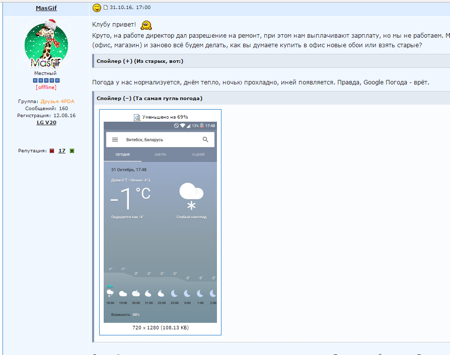Screen dimensions: 450x355
Task: Increase reputation with green plus icon
Action: (72, 151)
